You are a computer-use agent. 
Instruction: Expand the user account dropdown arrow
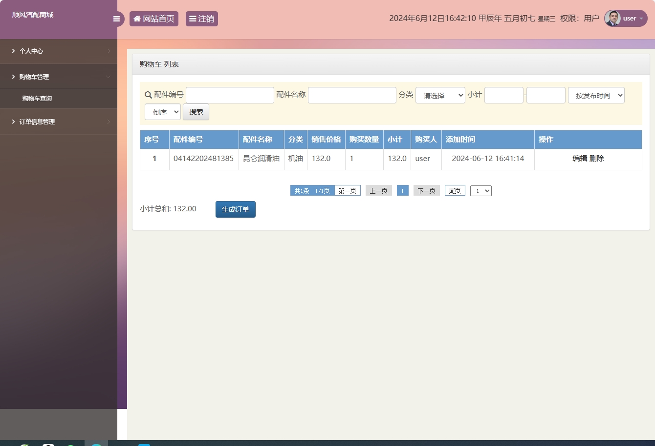coord(642,19)
